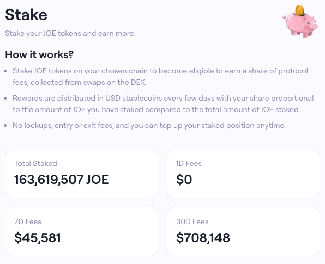
Task: Click the 'No lockups, entry or exit fees' bullet
Action: (149, 125)
